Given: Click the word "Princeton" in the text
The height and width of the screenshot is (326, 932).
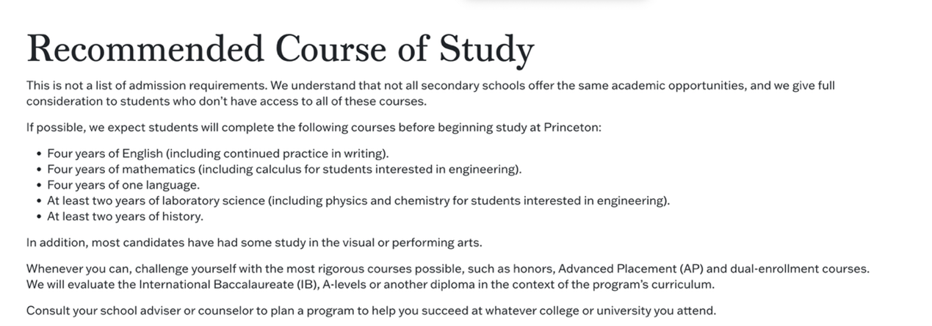Looking at the screenshot, I should click(x=571, y=127).
